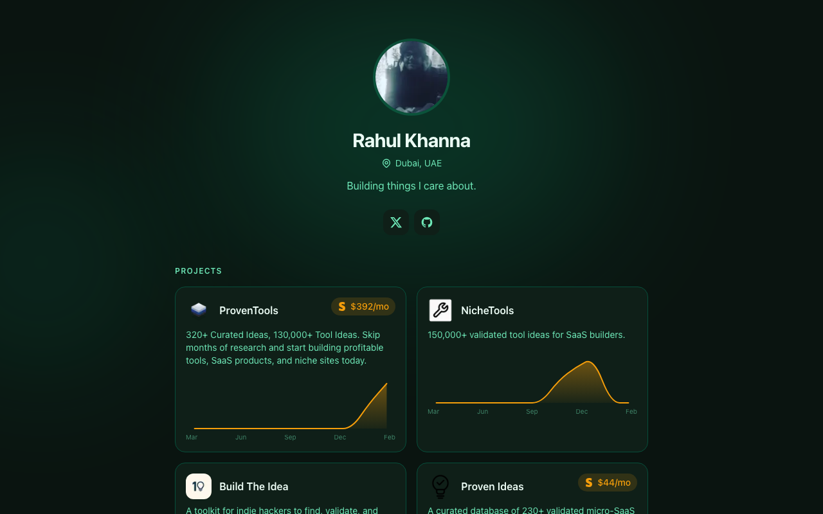Screen dimensions: 823x514
Task: Select the NicheTools wrench icon
Action: (440, 310)
